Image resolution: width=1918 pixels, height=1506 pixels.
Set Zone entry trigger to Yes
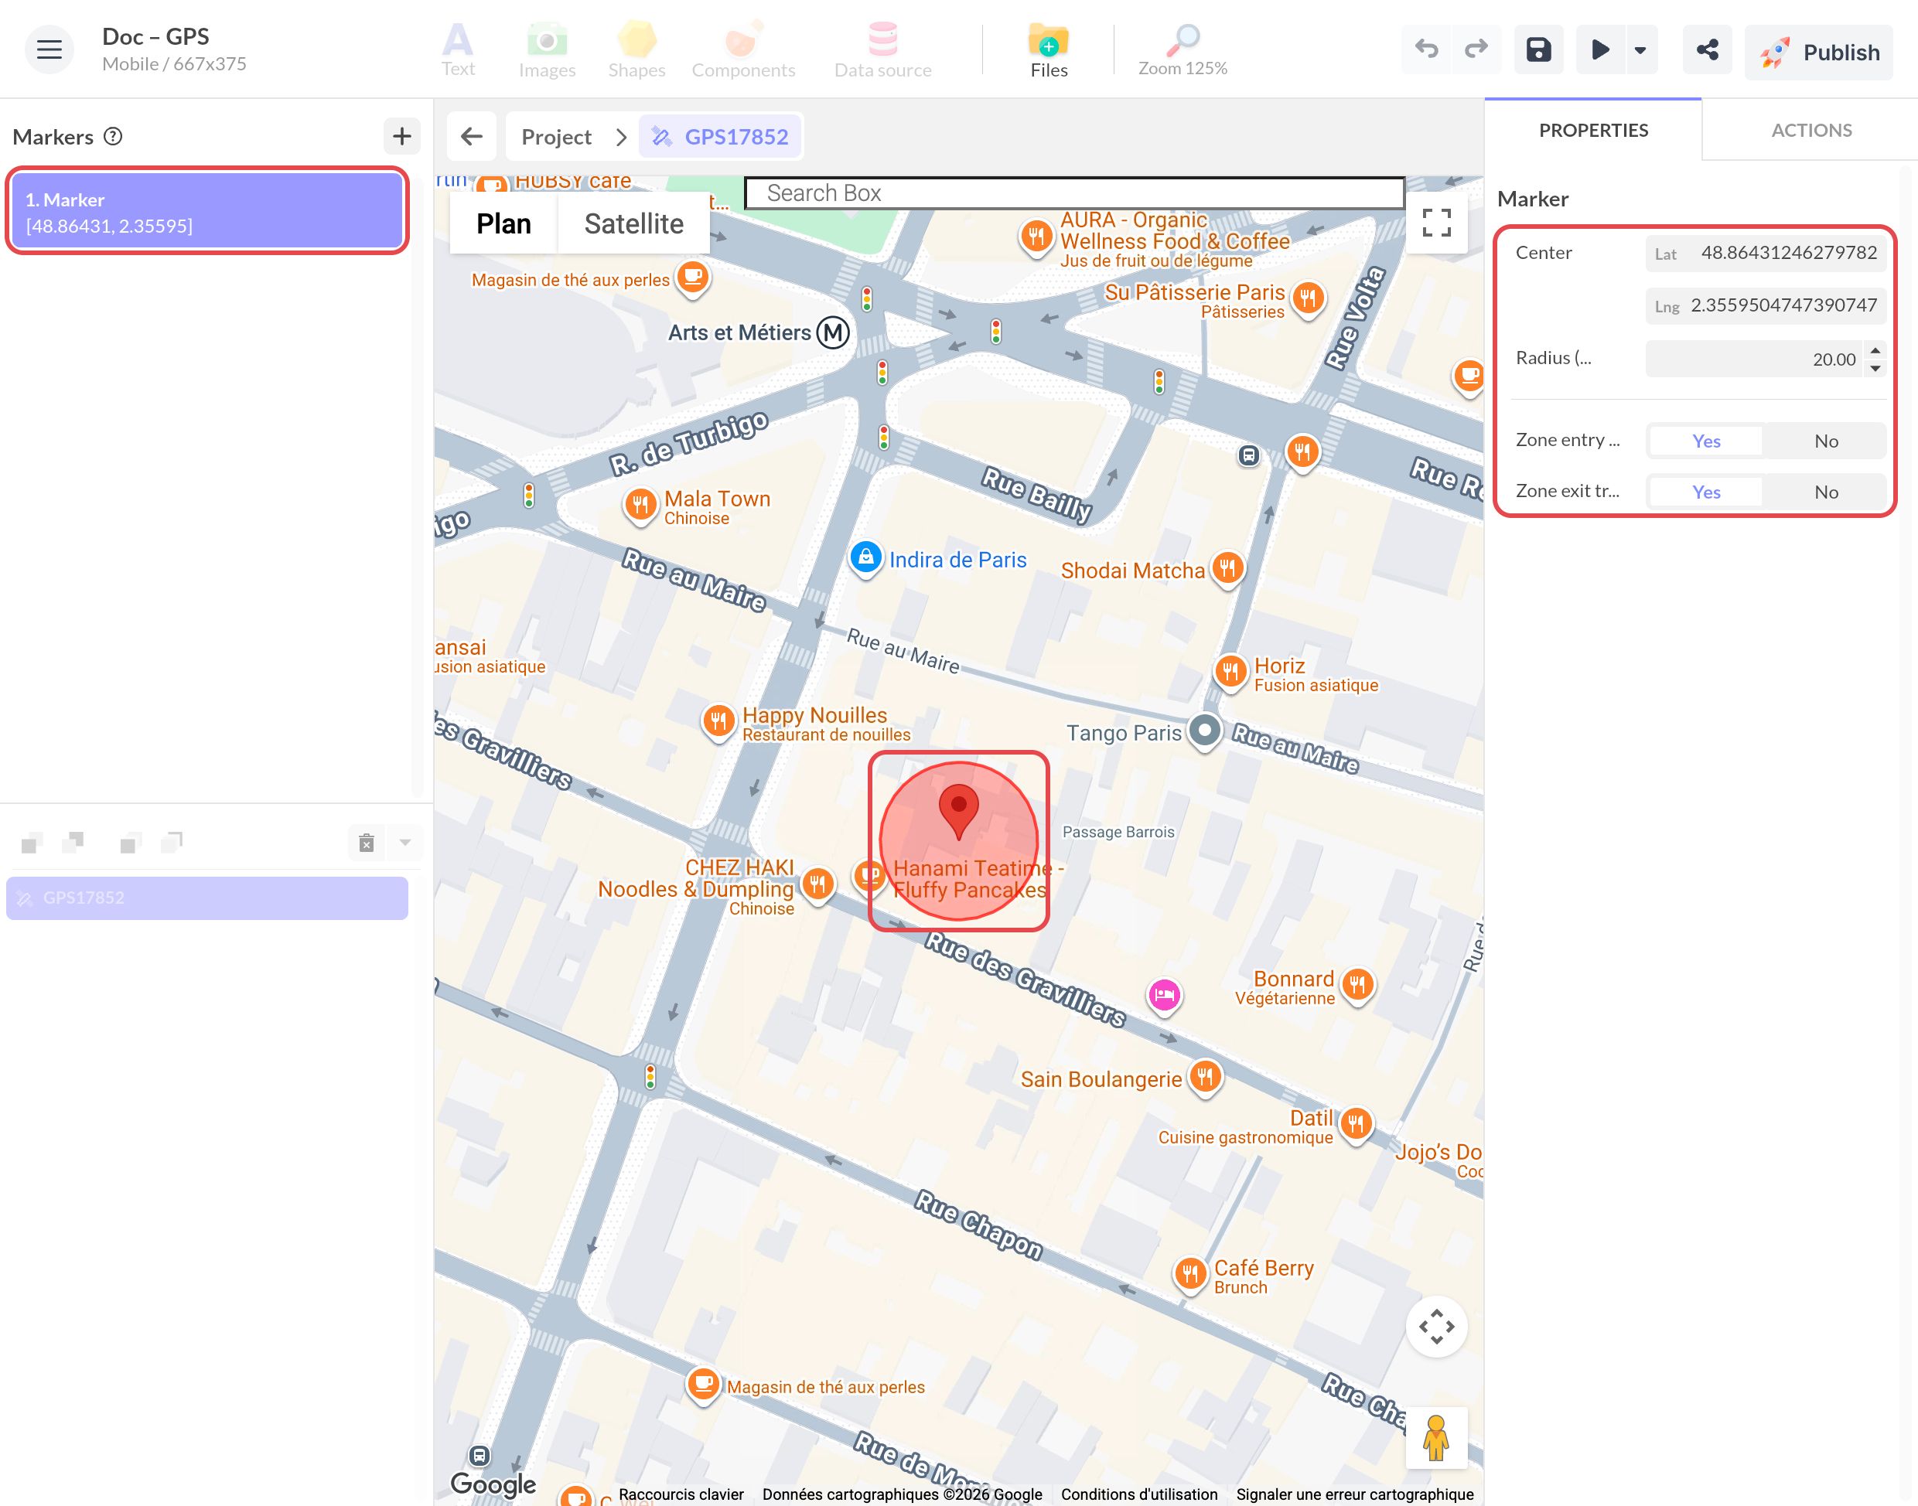coord(1706,441)
